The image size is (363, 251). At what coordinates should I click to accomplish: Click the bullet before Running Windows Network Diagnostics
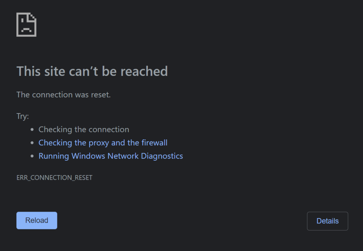pos(32,156)
